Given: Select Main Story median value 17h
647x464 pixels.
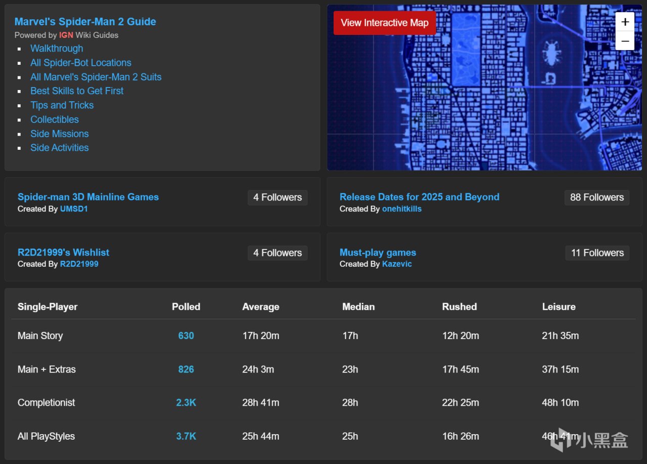Looking at the screenshot, I should click(350, 335).
